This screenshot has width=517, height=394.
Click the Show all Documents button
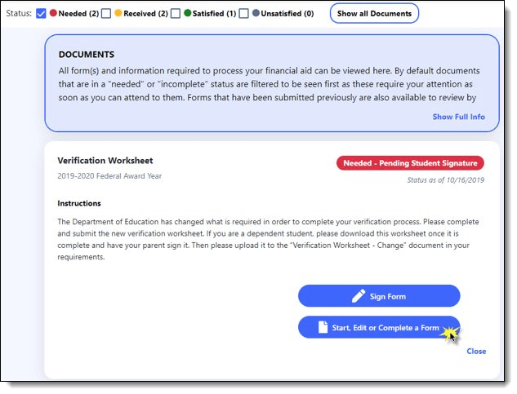[x=374, y=14]
